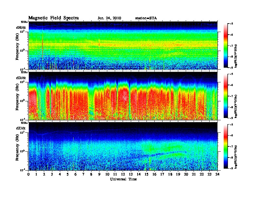Click the '-5' value on dZ/dt color scale
259x200 pixels.
click(x=232, y=125)
